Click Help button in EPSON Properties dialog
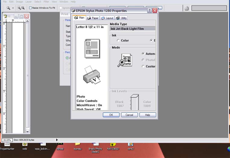Viewport: 230px width, 158px height. (148, 115)
